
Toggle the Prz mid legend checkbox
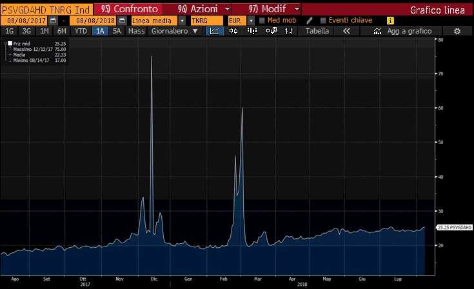coord(10,44)
